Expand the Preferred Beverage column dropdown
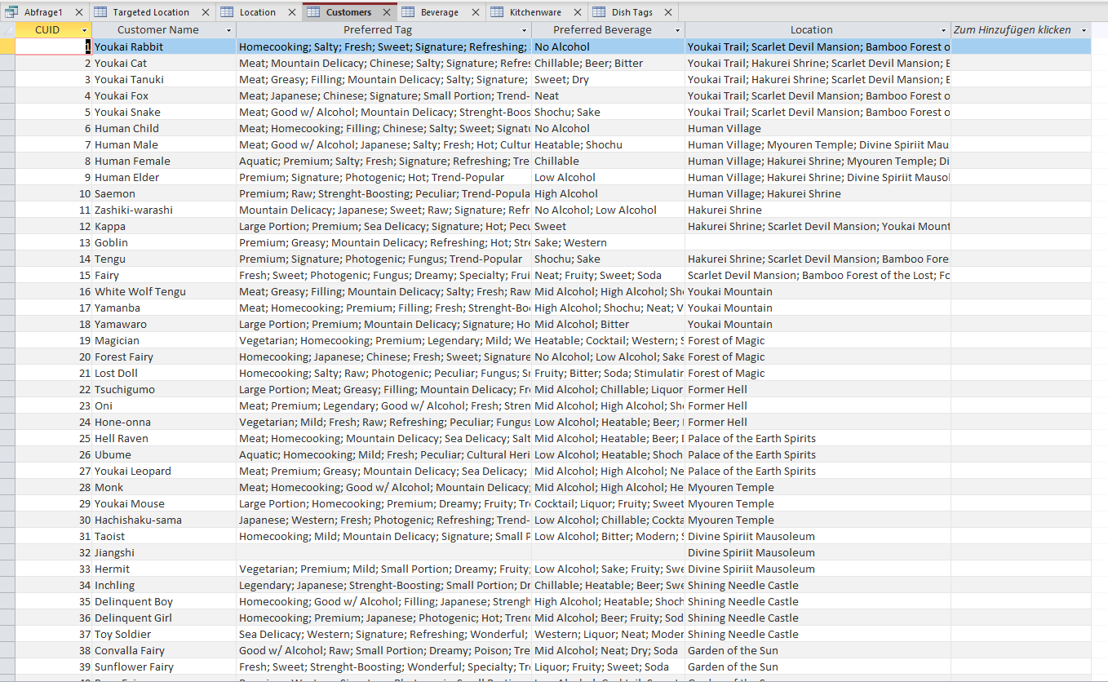This screenshot has width=1108, height=682. click(x=677, y=30)
